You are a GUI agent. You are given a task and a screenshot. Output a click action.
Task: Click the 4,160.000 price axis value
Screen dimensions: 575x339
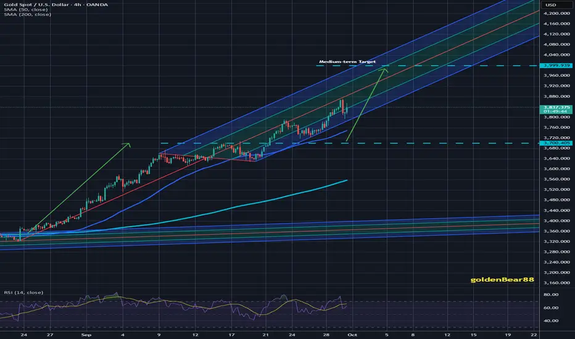556,23
